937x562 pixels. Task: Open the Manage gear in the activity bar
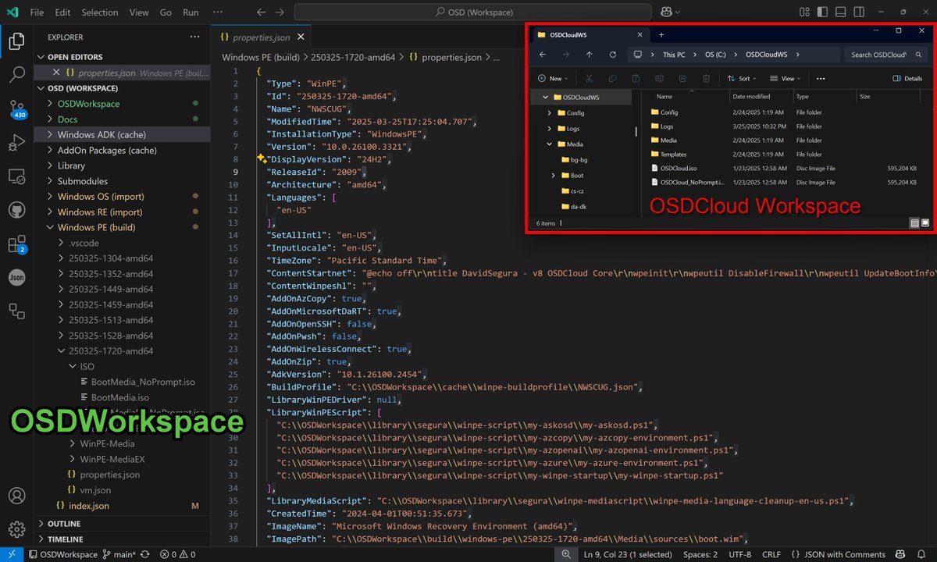(16, 530)
